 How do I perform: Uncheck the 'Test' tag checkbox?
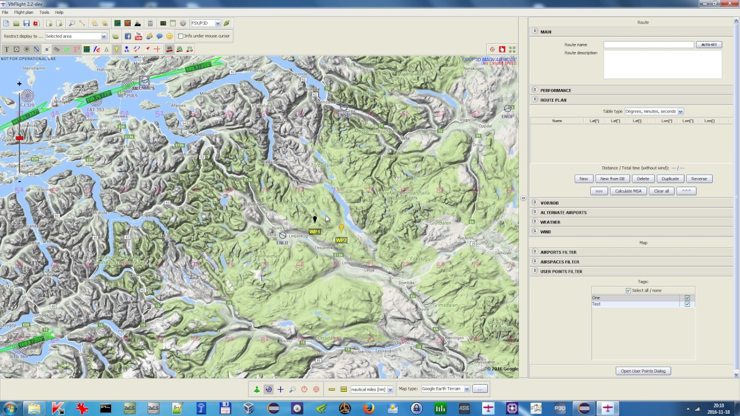point(687,304)
